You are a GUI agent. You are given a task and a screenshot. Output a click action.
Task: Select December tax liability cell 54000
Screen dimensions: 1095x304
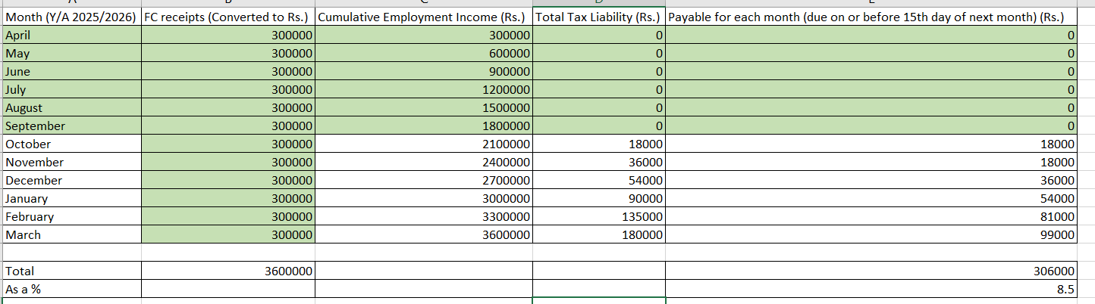pyautogui.click(x=599, y=181)
